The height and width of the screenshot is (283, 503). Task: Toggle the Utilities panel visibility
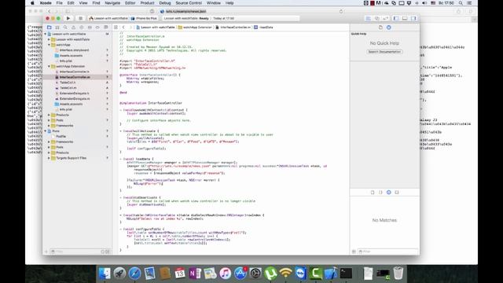[413, 18]
